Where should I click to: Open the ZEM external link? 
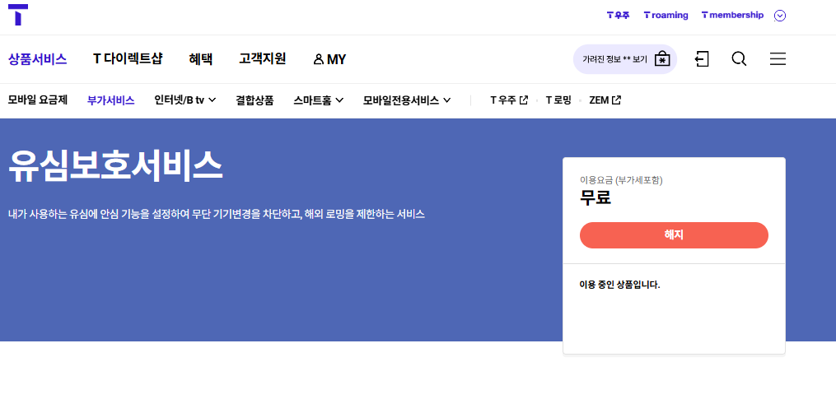pyautogui.click(x=605, y=100)
